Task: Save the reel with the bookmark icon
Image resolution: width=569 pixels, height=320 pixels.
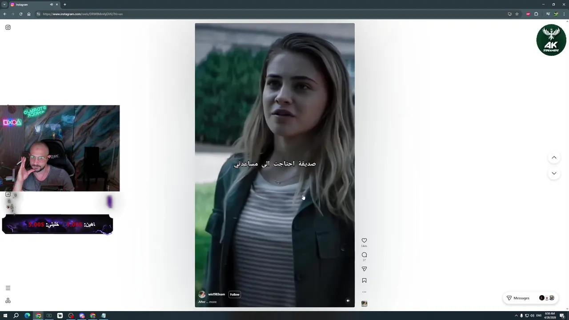Action: click(364, 280)
